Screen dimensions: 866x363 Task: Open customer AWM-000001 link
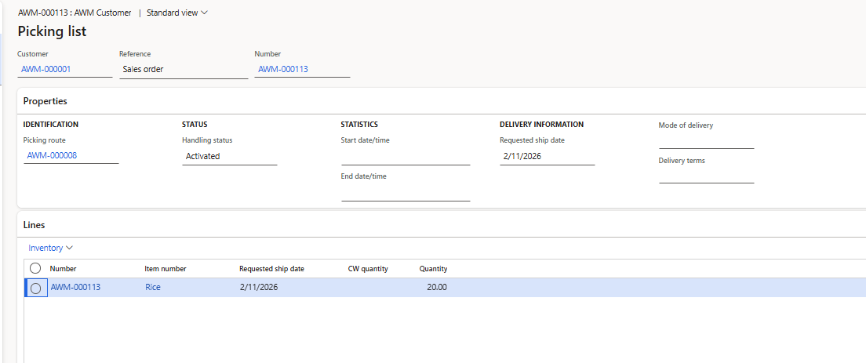(46, 69)
